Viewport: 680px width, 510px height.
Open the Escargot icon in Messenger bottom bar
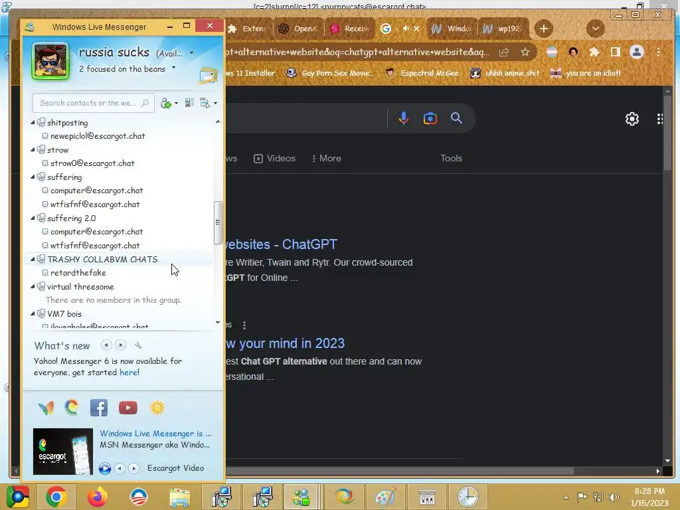point(72,408)
